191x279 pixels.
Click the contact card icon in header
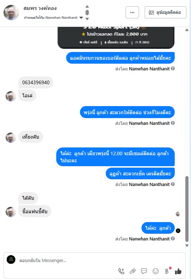click(x=151, y=12)
